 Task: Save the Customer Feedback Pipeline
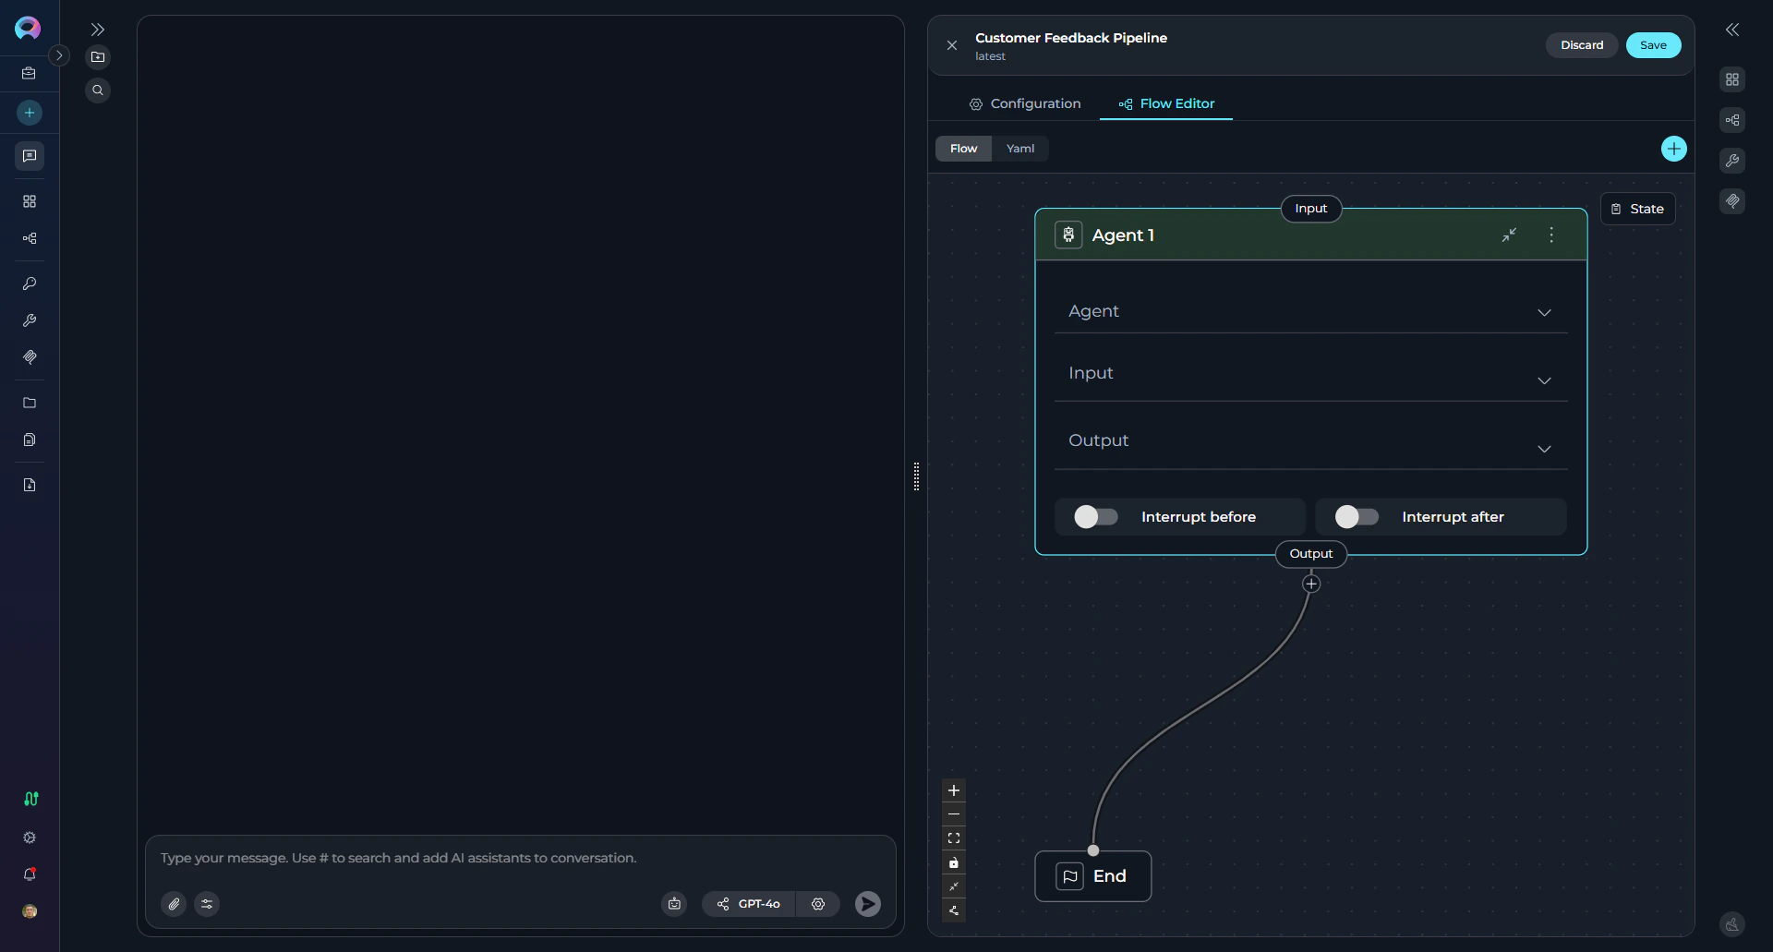tap(1652, 44)
